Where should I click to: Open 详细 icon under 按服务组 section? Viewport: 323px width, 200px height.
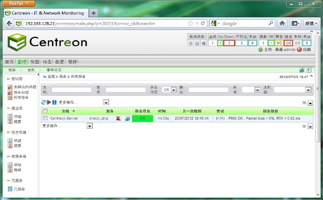[x=10, y=164]
